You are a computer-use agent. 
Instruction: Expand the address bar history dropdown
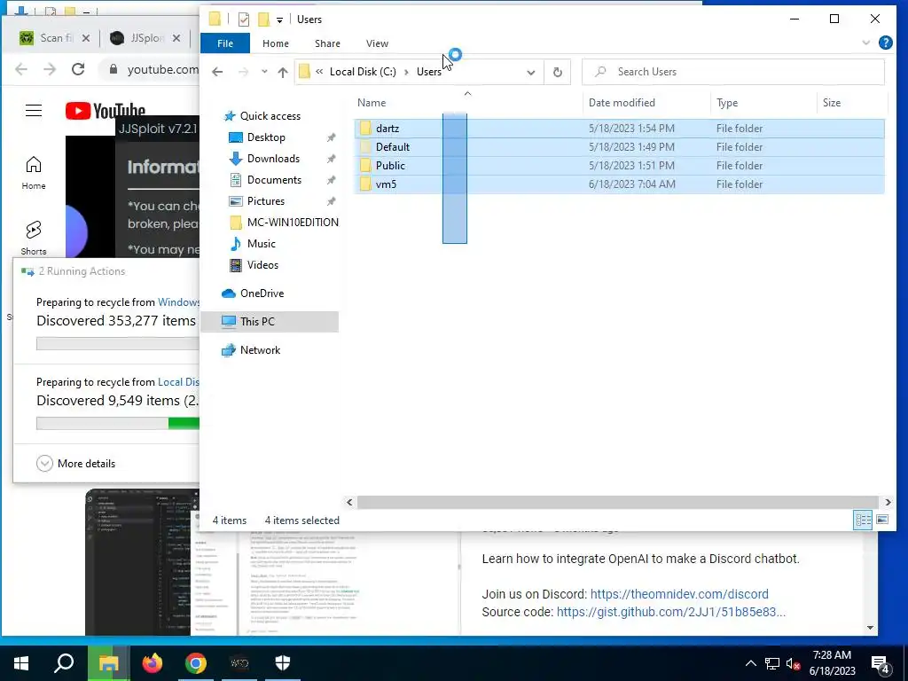pos(530,73)
